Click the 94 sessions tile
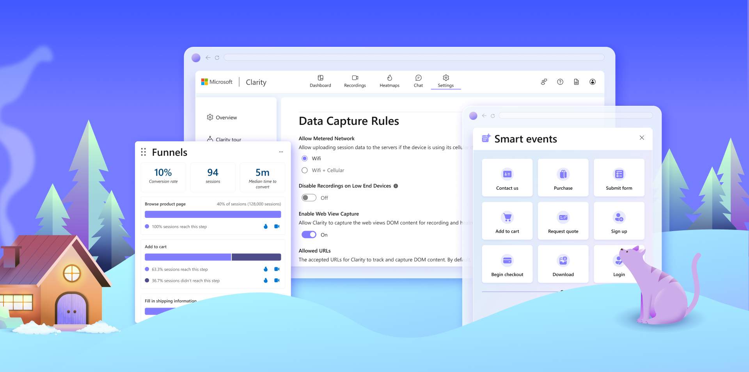Image resolution: width=749 pixels, height=372 pixels. (213, 177)
